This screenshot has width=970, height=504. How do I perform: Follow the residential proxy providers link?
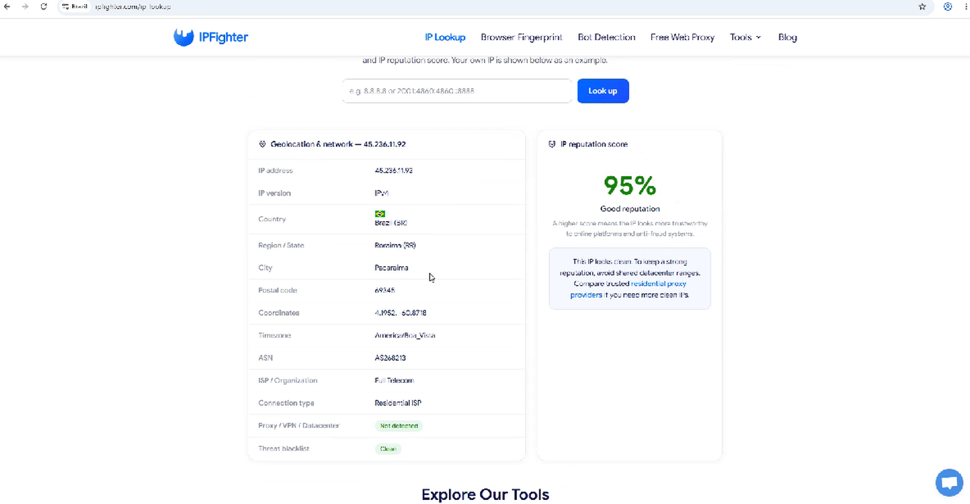point(629,290)
